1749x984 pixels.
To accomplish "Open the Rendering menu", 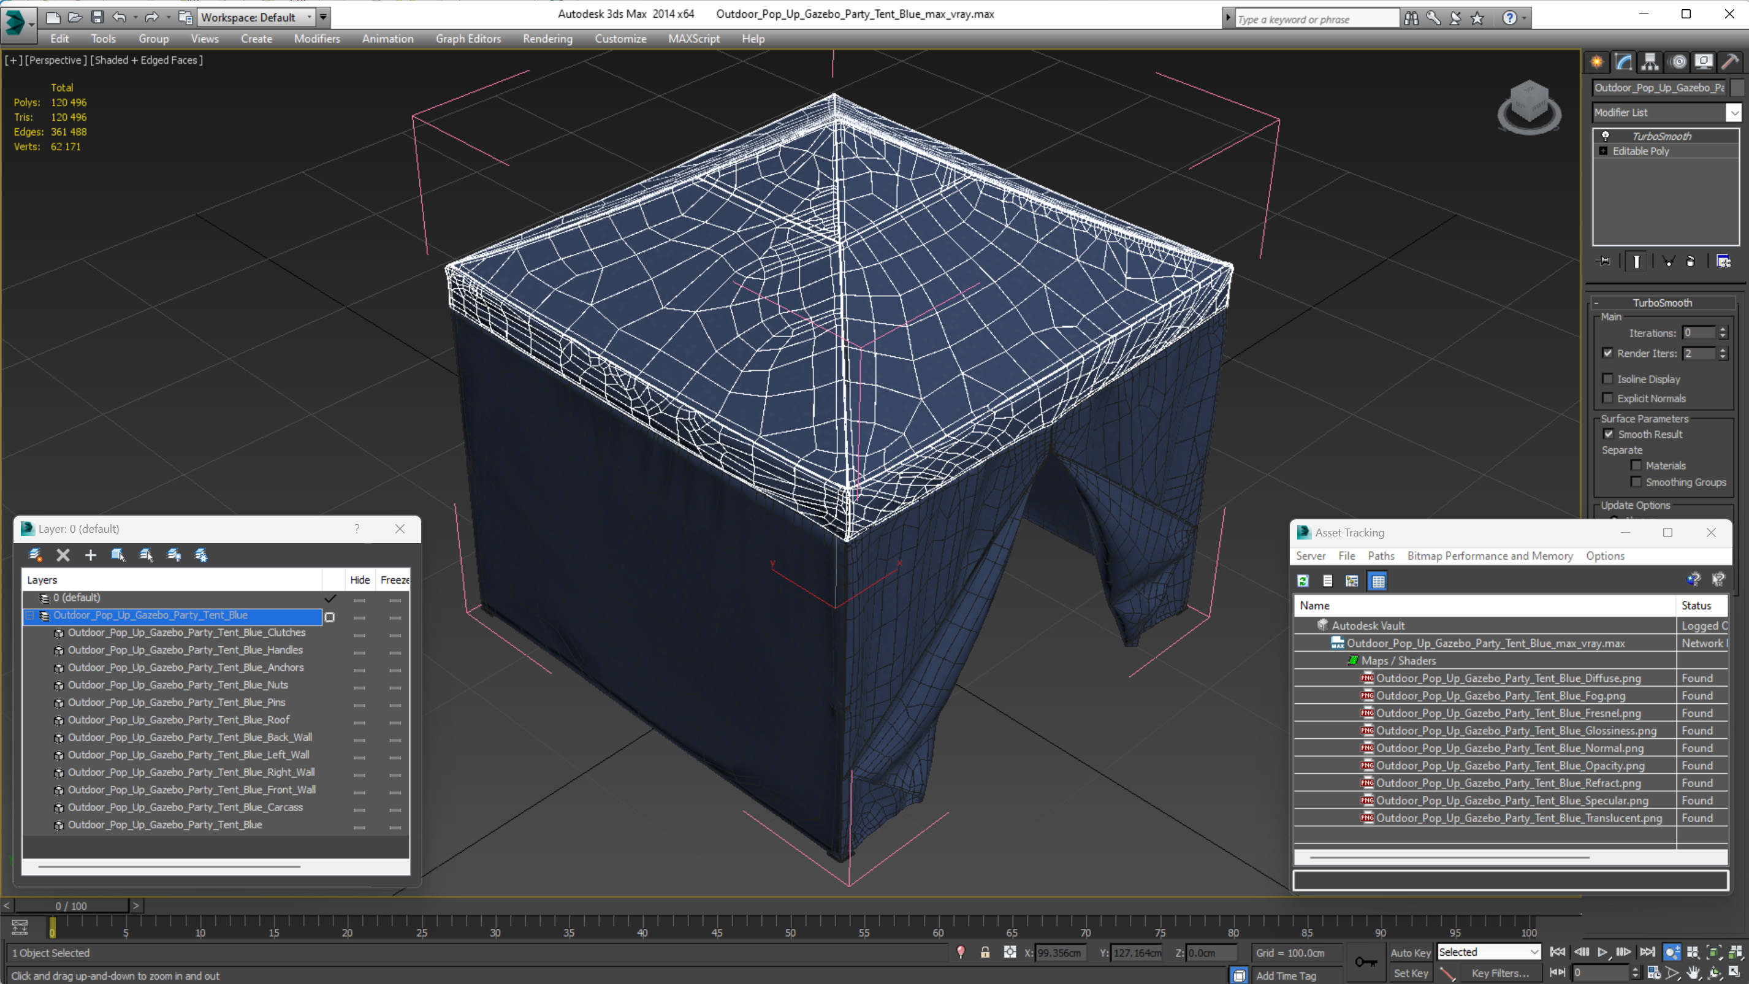I will 547,39.
